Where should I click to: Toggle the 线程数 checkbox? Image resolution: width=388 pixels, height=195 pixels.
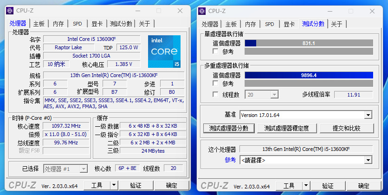215,95
